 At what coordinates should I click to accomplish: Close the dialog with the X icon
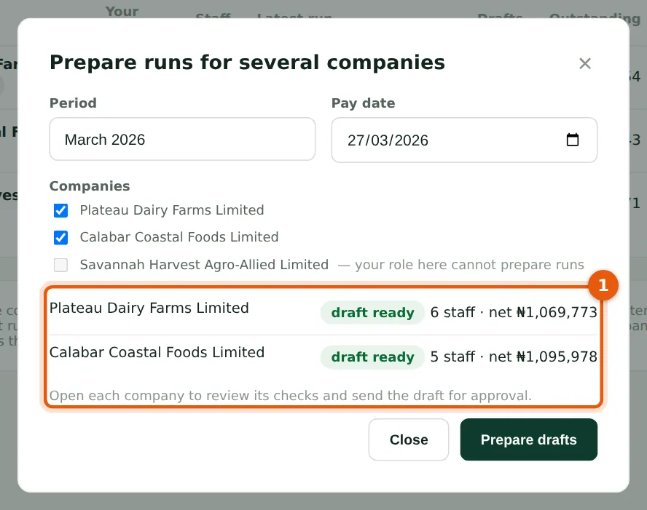[584, 63]
